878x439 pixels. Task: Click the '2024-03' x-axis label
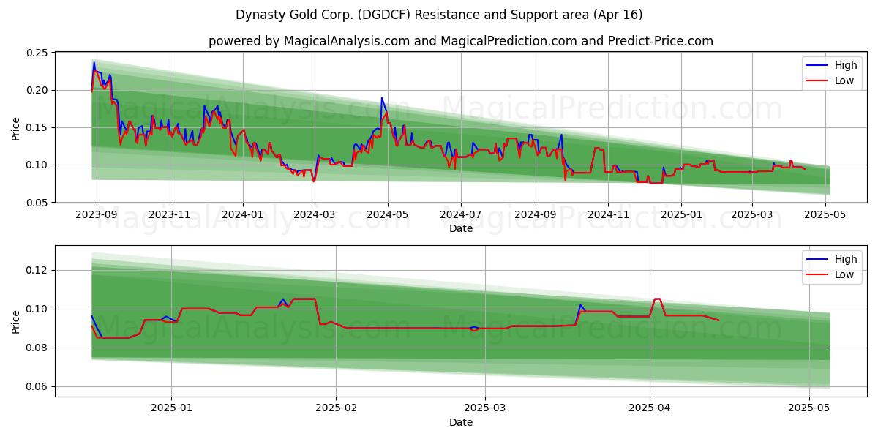point(314,215)
